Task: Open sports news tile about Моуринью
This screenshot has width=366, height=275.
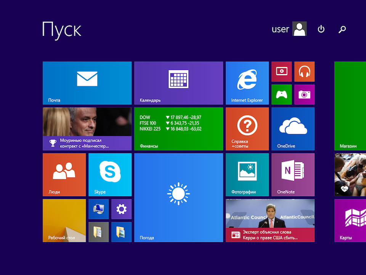Action: [x=87, y=129]
